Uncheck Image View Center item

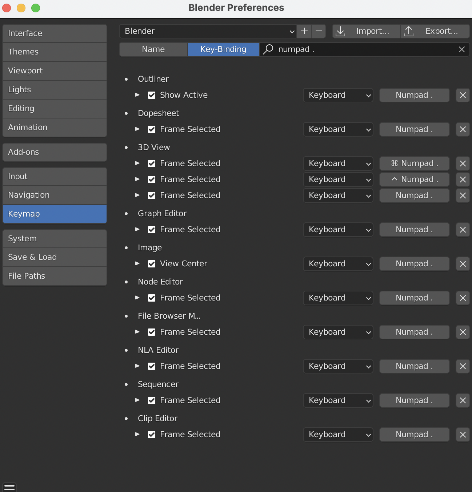152,264
